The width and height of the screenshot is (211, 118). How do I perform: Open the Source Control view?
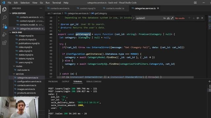[4, 26]
